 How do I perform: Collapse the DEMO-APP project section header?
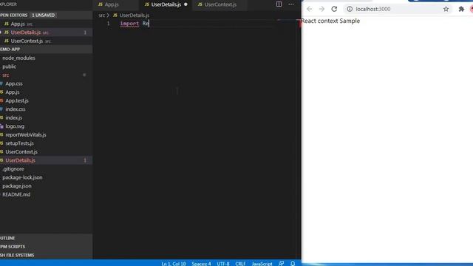[46, 50]
